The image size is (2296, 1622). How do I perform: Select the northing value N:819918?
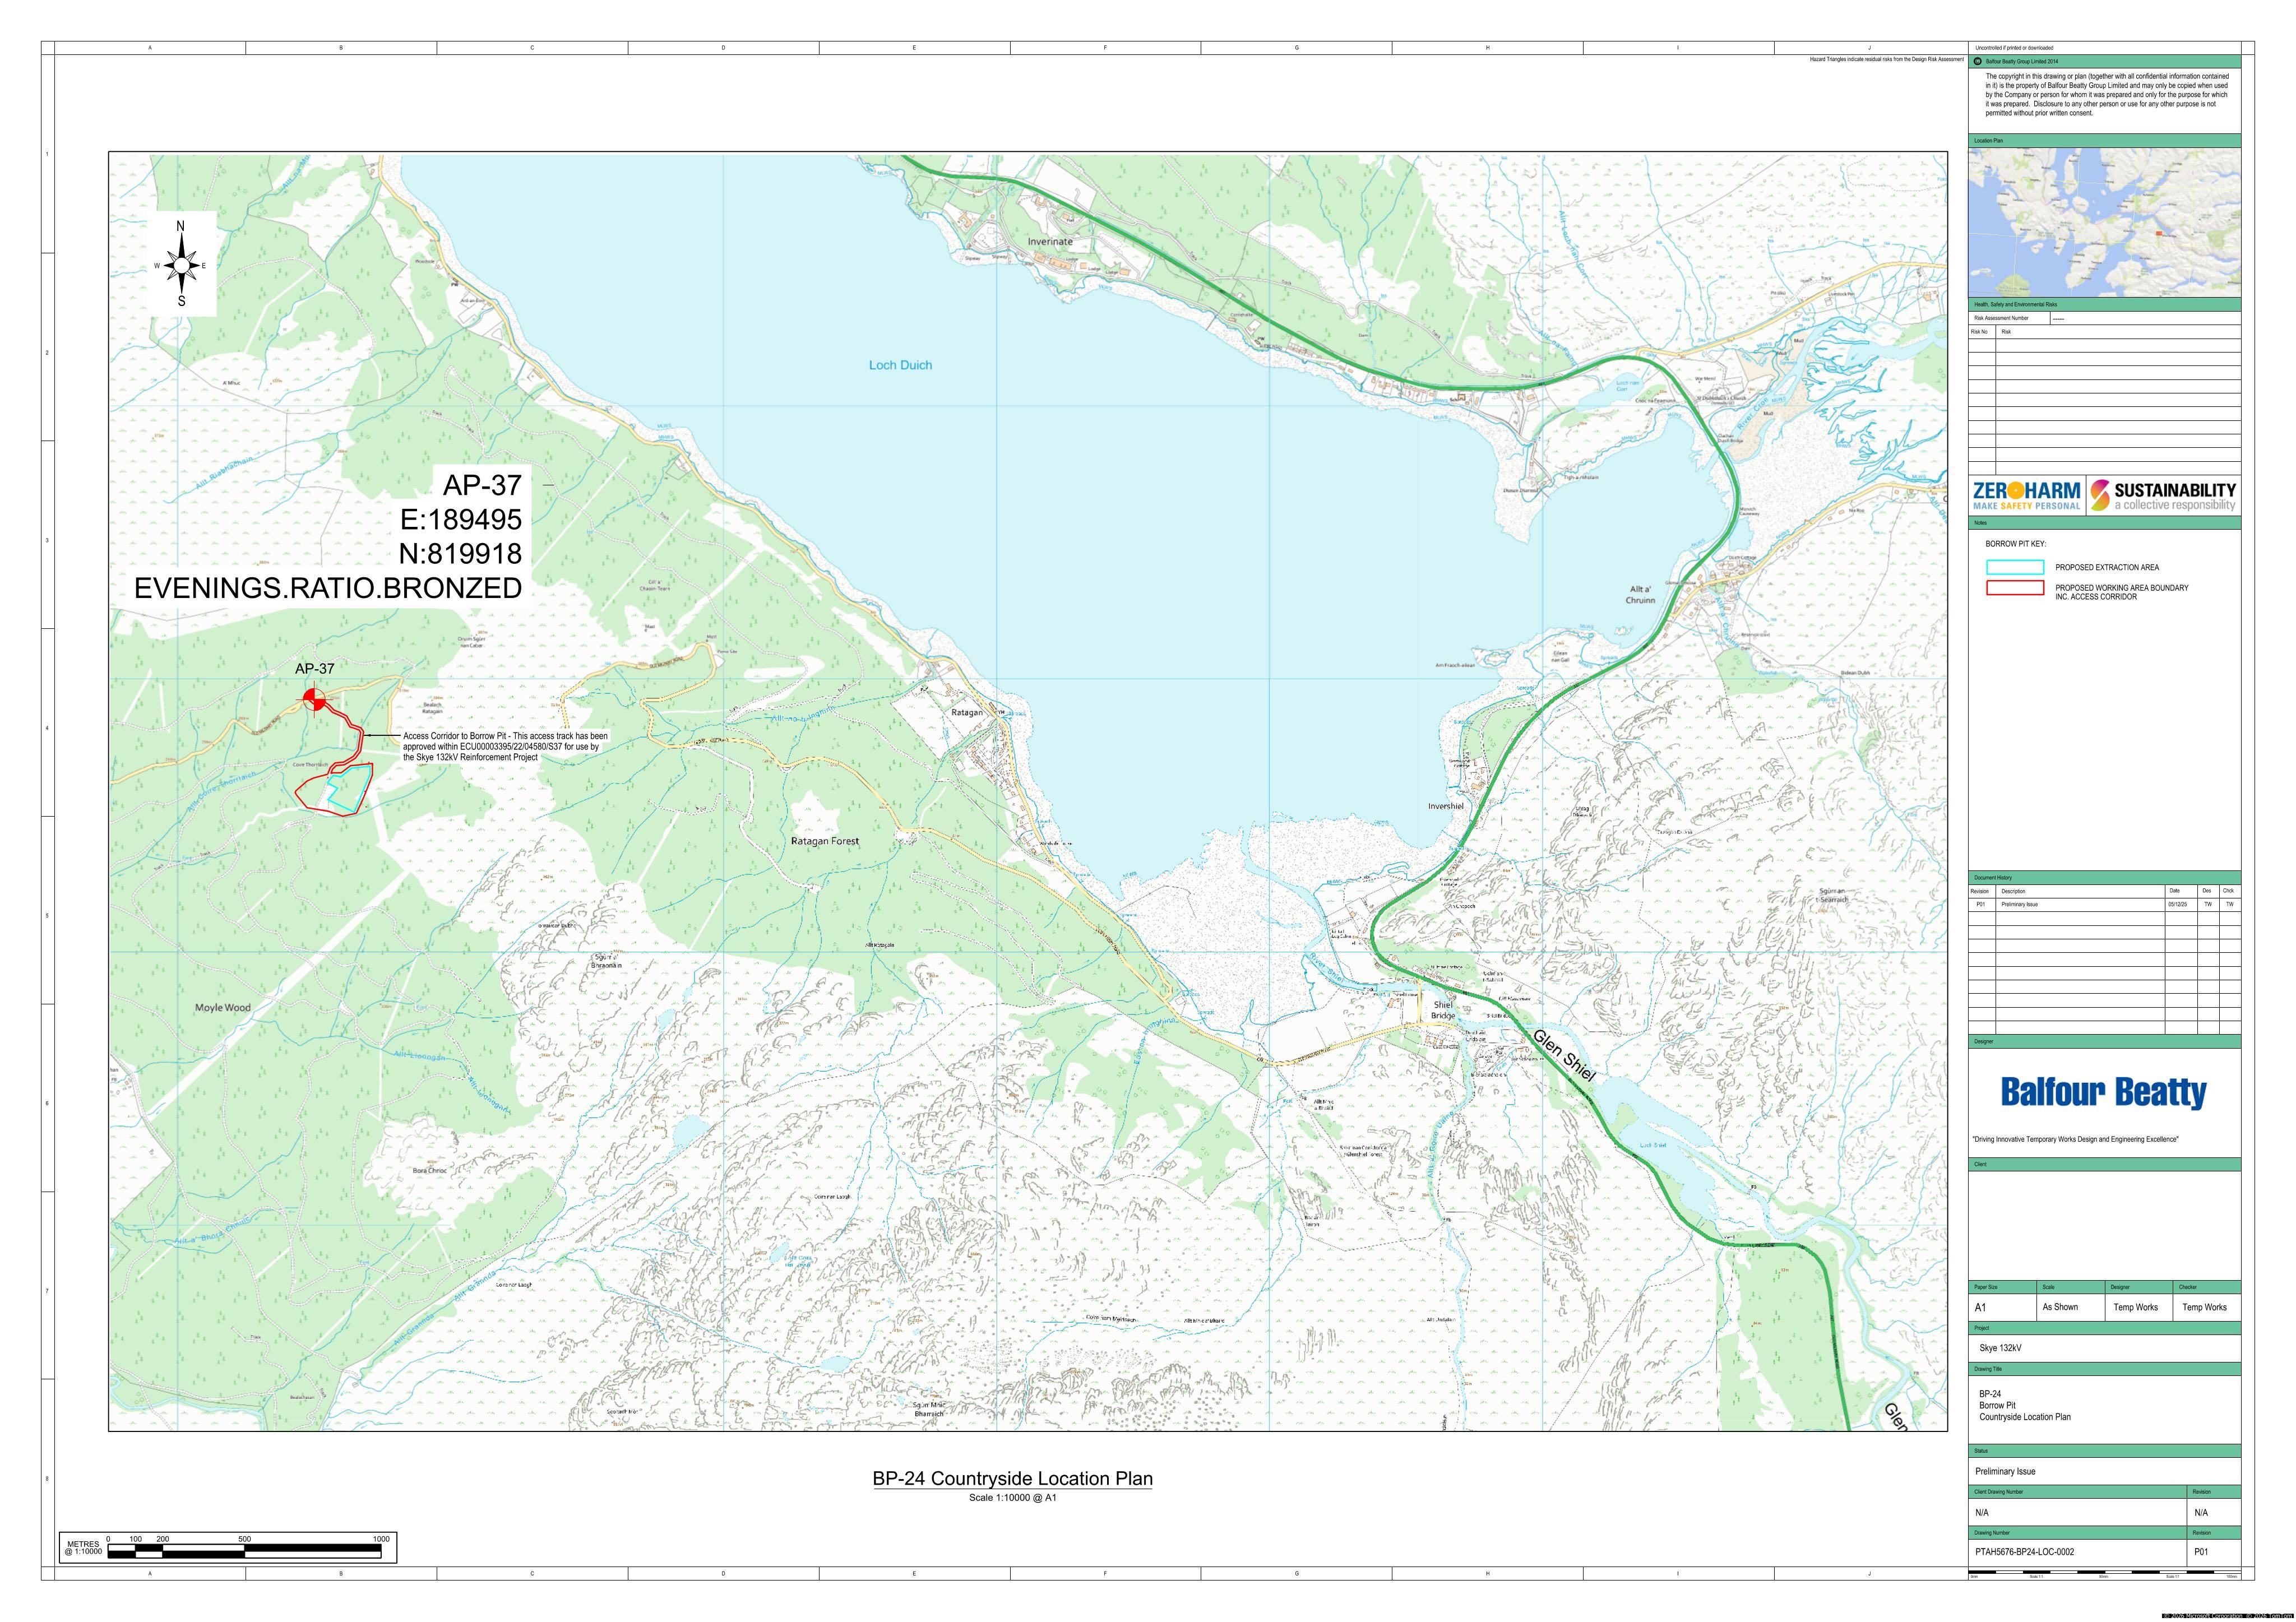(x=460, y=553)
